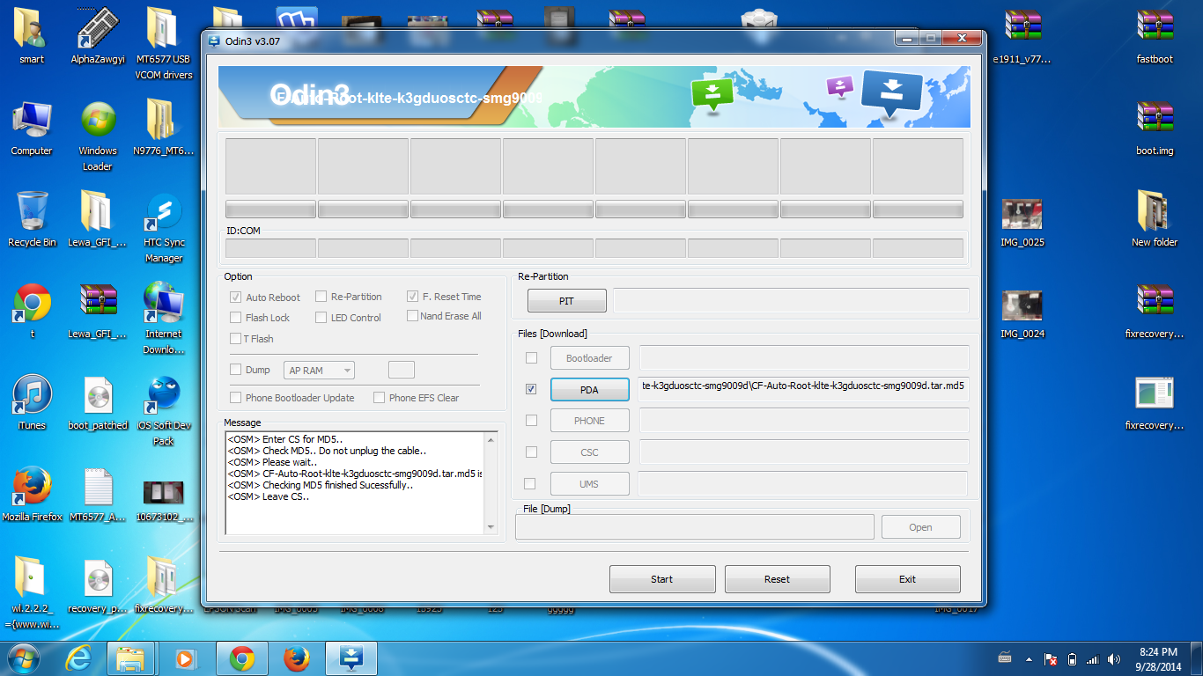
Task: Click the File Dump path field
Action: point(694,526)
